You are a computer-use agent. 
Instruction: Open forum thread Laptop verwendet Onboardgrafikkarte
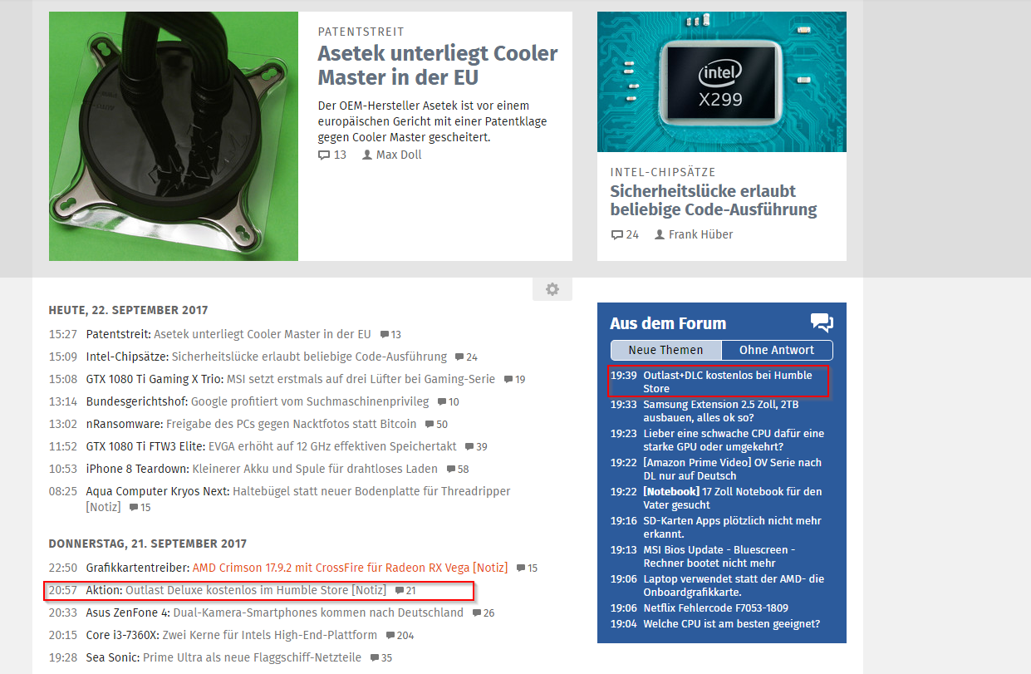(734, 585)
